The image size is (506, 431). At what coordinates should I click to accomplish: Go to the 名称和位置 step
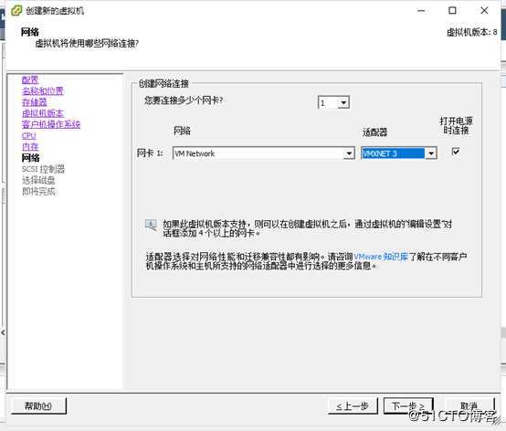(x=43, y=91)
